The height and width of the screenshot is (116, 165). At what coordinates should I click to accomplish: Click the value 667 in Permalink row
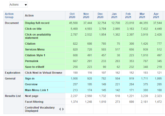coord(75,61)
